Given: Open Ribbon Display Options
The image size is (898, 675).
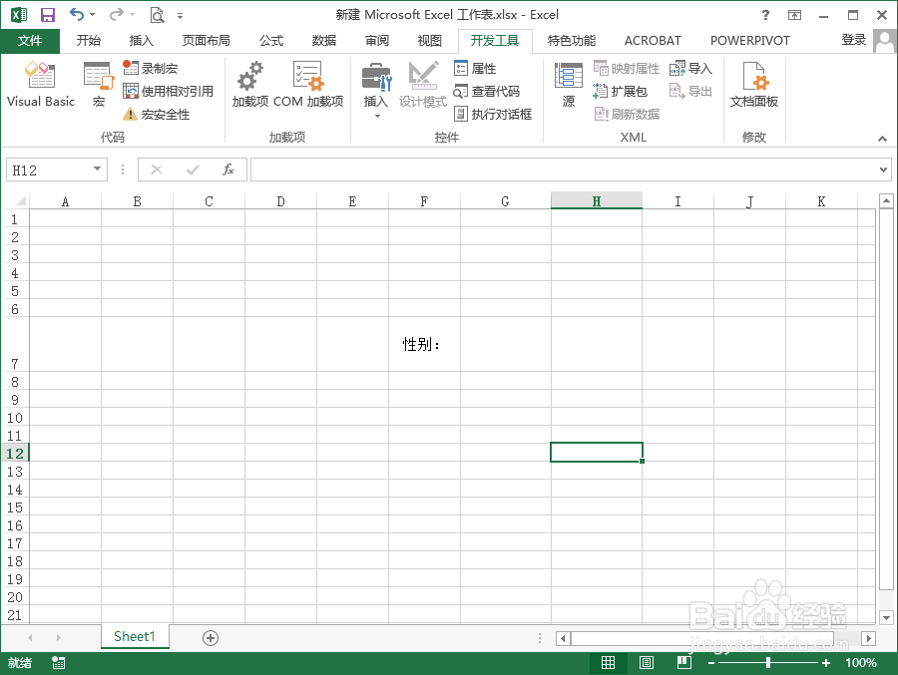Looking at the screenshot, I should (x=794, y=15).
